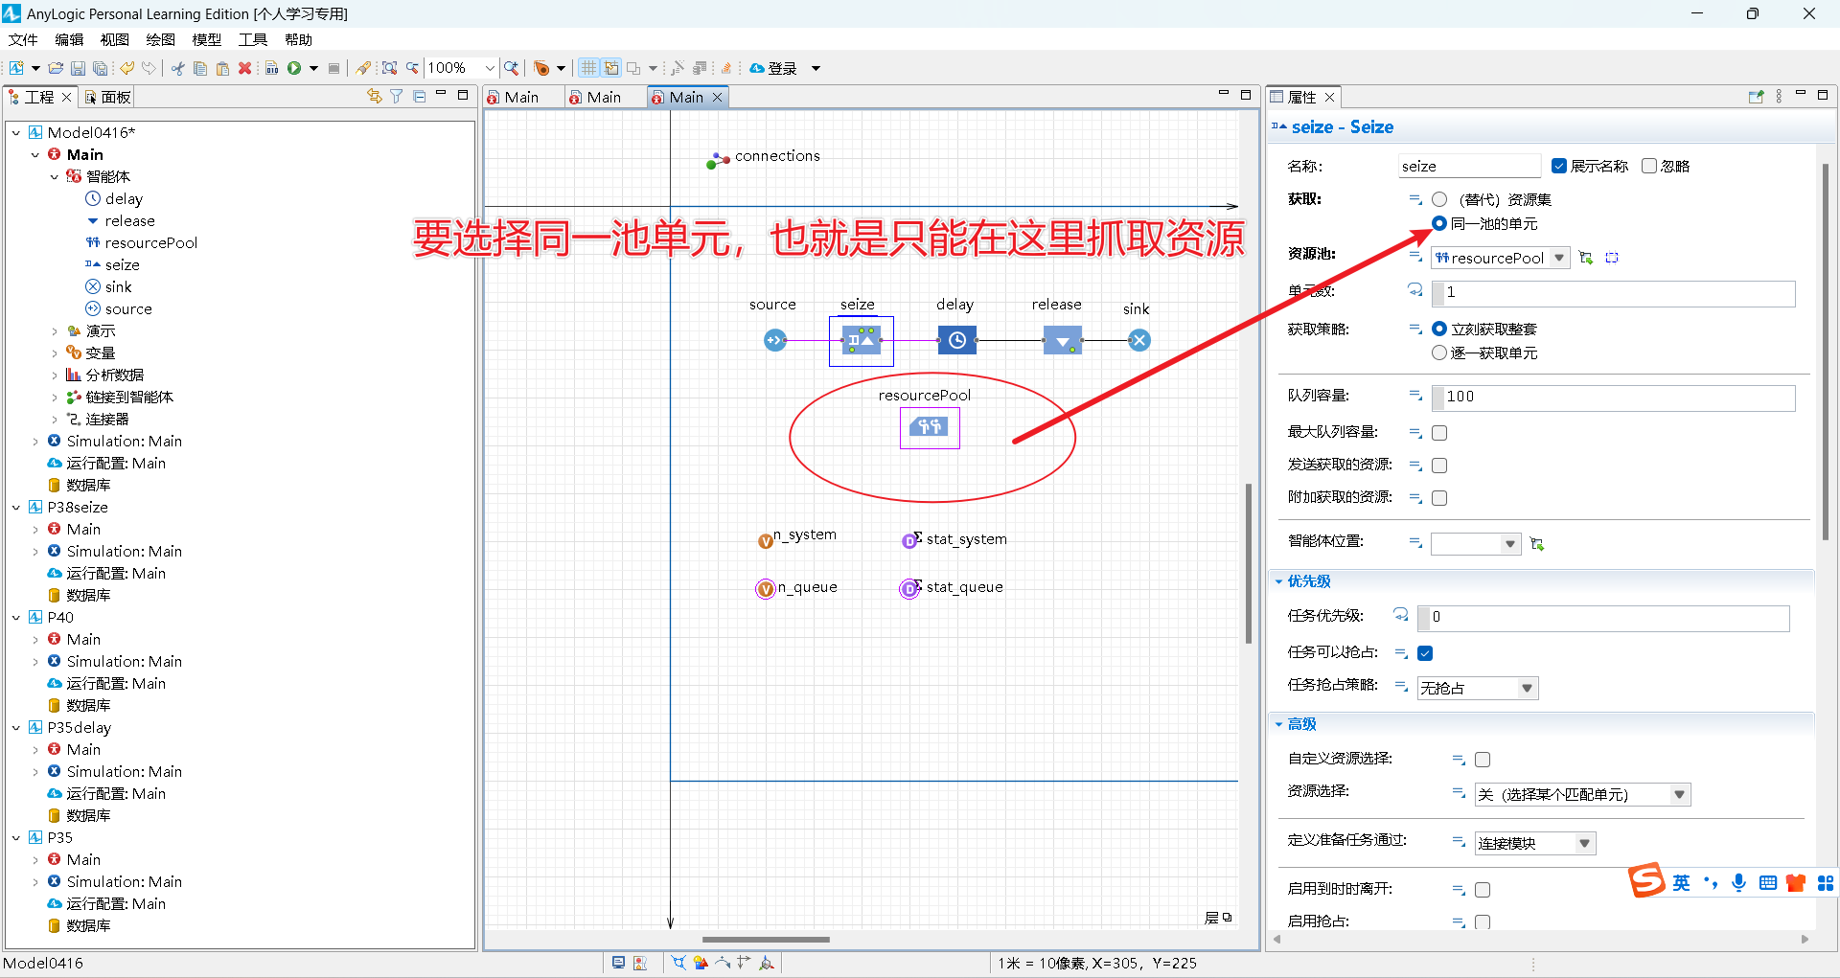Open the 模型 menu in the menu bar
This screenshot has width=1840, height=978.
point(205,39)
